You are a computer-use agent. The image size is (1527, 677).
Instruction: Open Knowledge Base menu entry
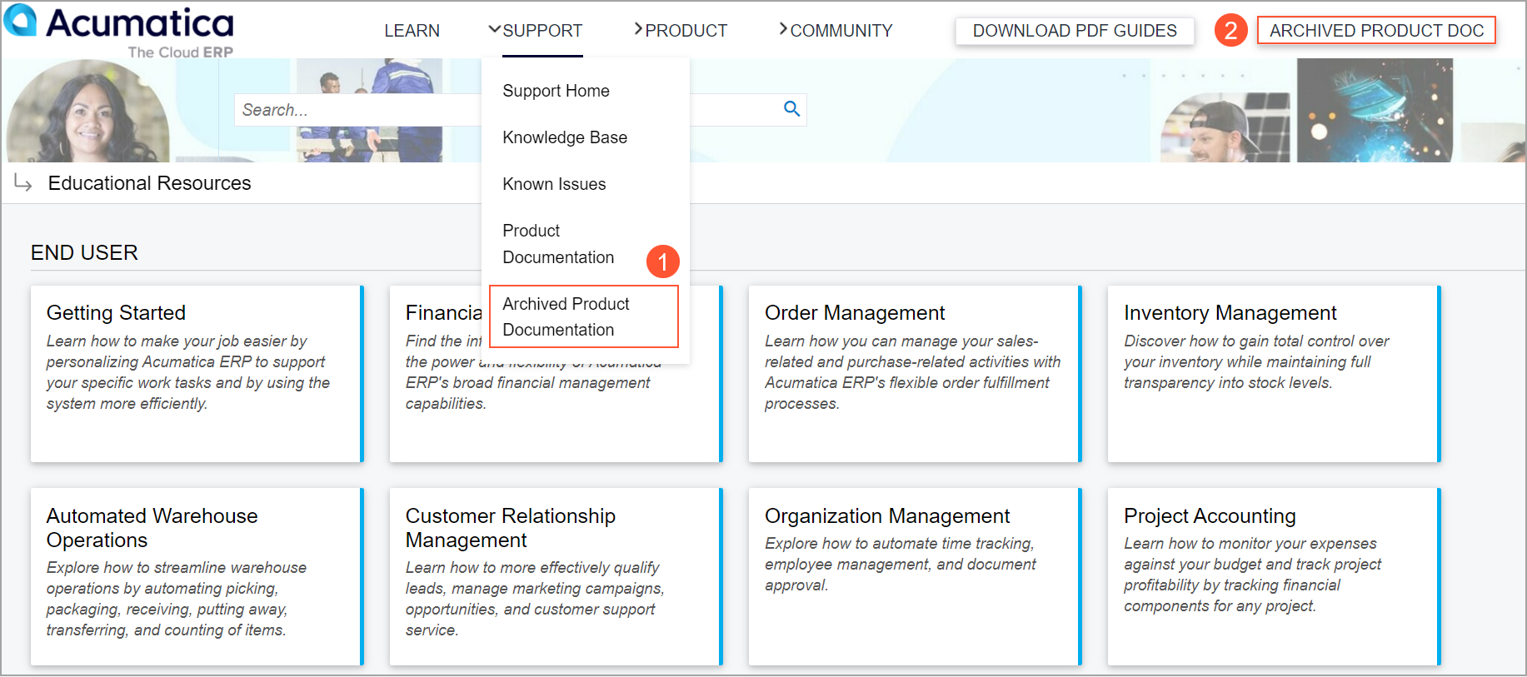pyautogui.click(x=564, y=137)
